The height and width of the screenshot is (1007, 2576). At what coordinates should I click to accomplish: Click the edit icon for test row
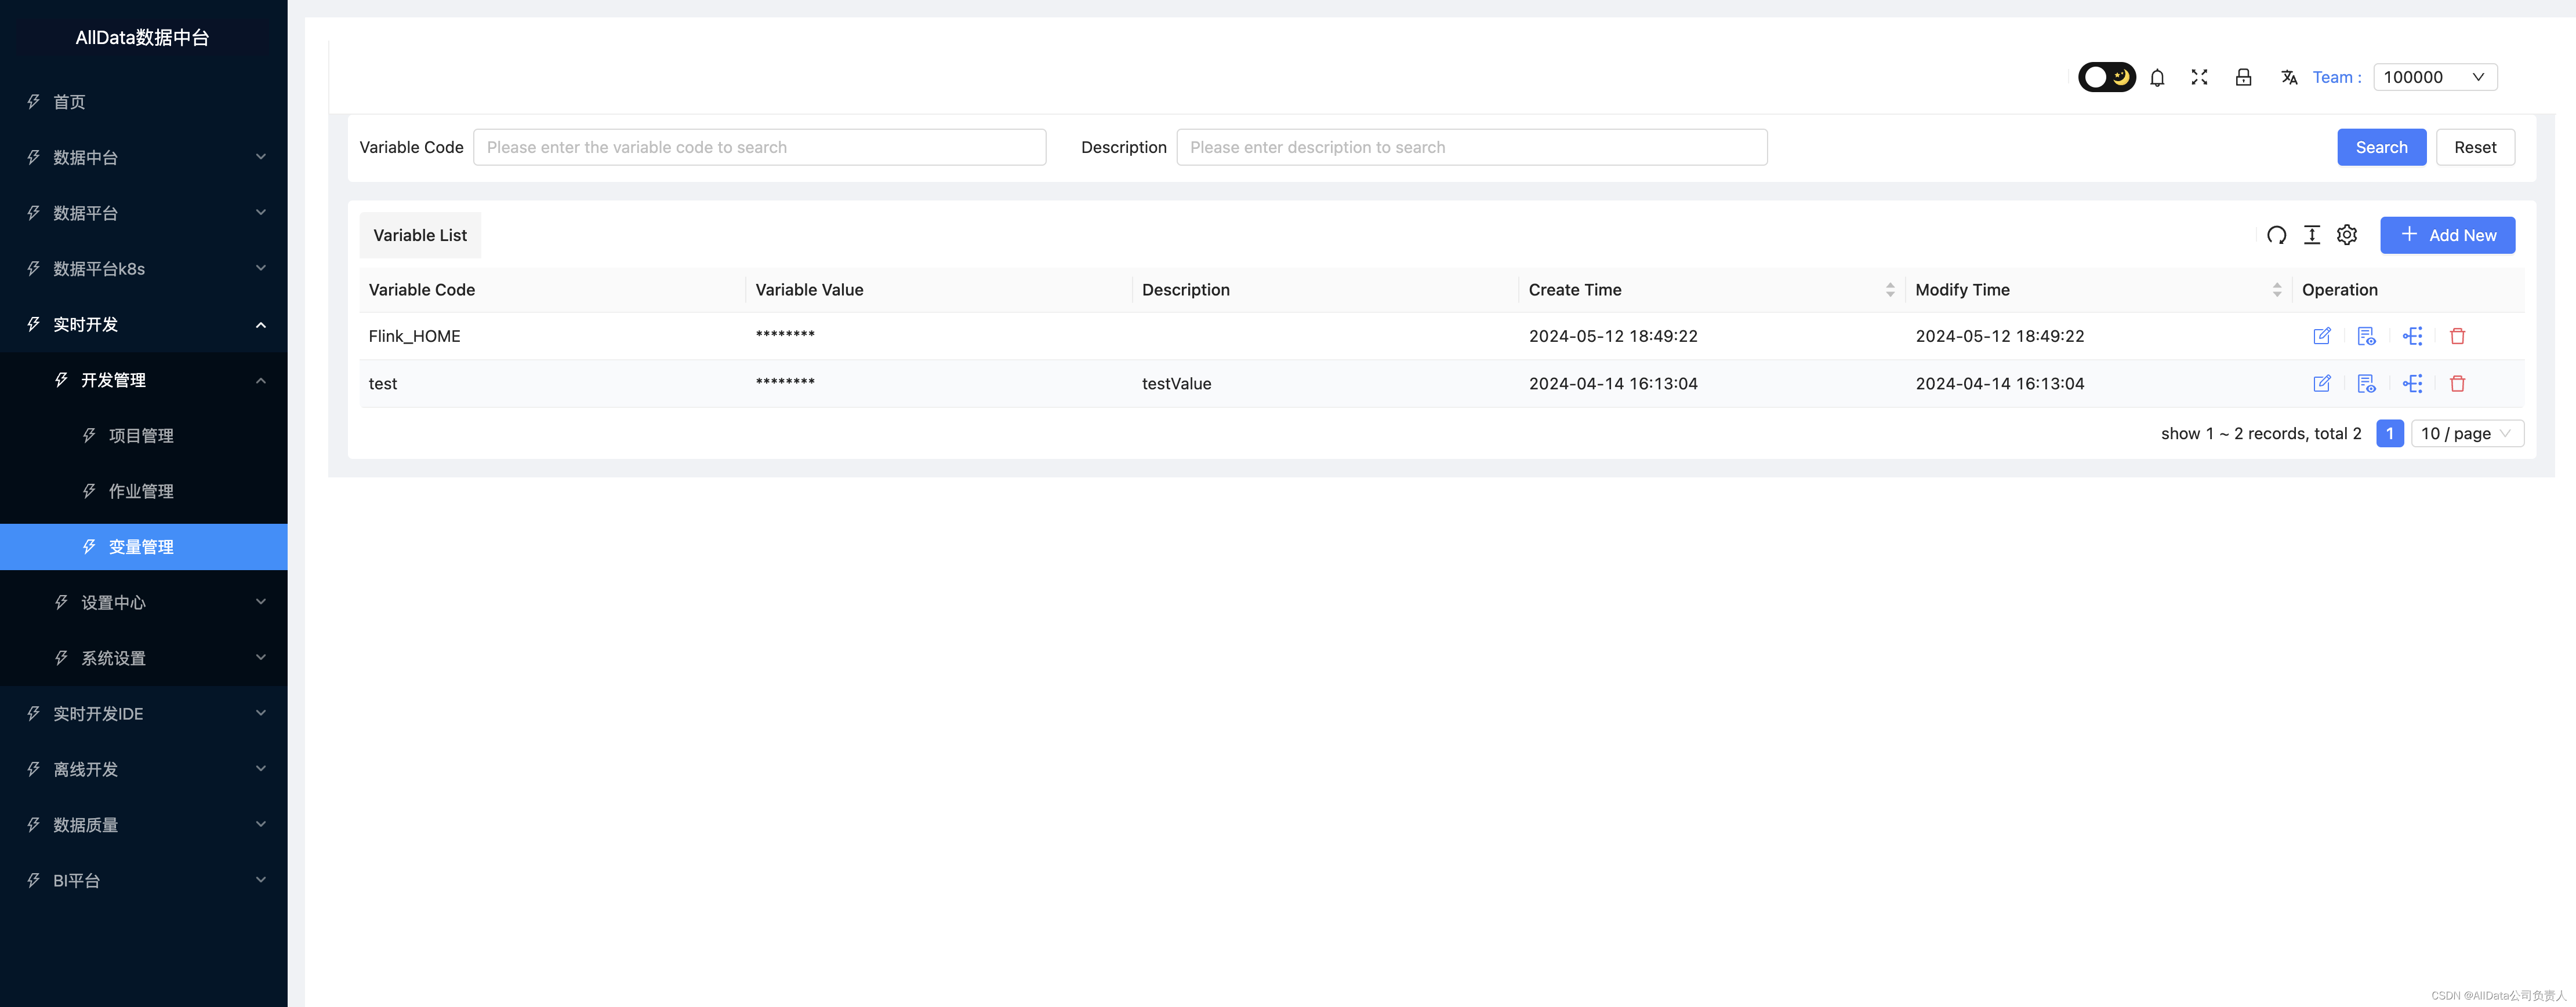2322,384
